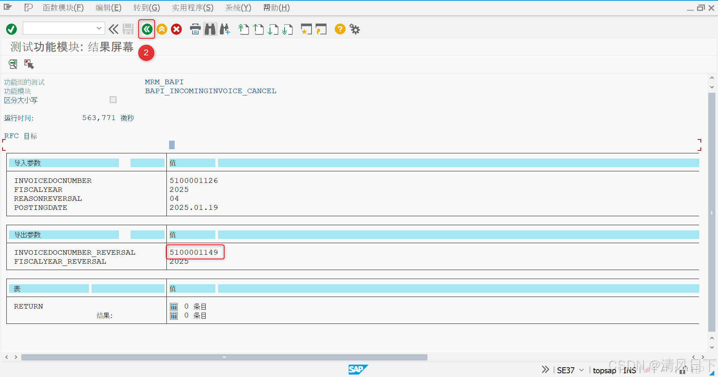This screenshot has width=718, height=377.
Task: Open the Print function icon
Action: pyautogui.click(x=195, y=29)
